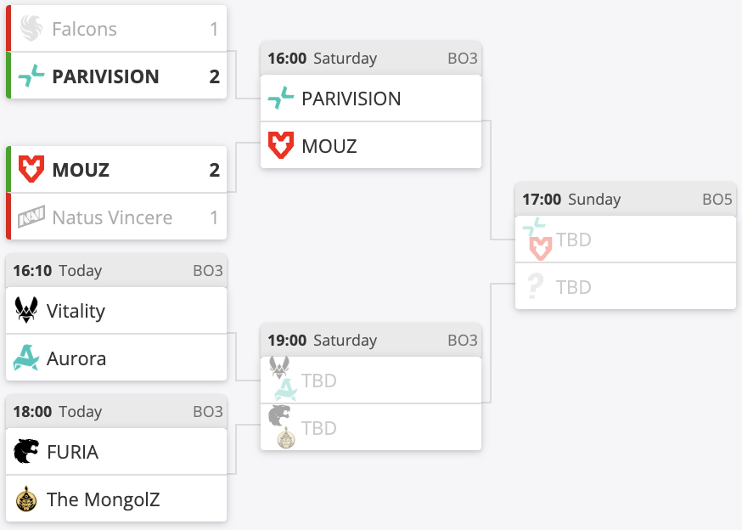
Task: Select Aurora in the 16:10 Today match
Action: (x=76, y=358)
